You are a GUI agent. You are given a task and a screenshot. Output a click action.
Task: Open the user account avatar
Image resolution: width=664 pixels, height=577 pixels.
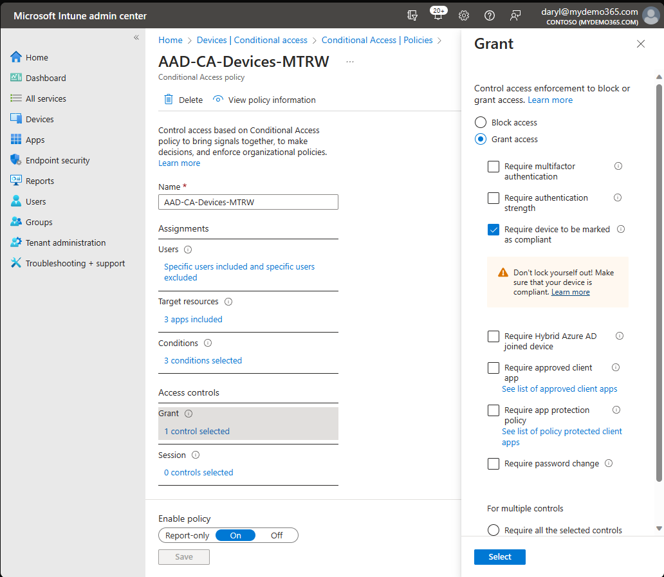[651, 15]
